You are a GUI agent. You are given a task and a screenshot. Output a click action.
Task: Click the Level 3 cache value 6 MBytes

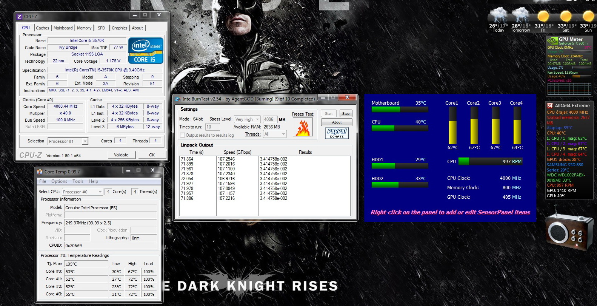(x=125, y=127)
